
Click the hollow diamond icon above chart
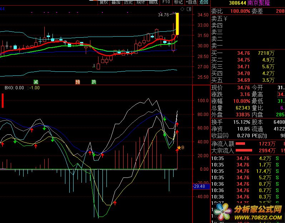(x=182, y=9)
